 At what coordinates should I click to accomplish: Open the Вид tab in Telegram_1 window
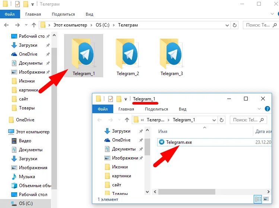[183, 109]
